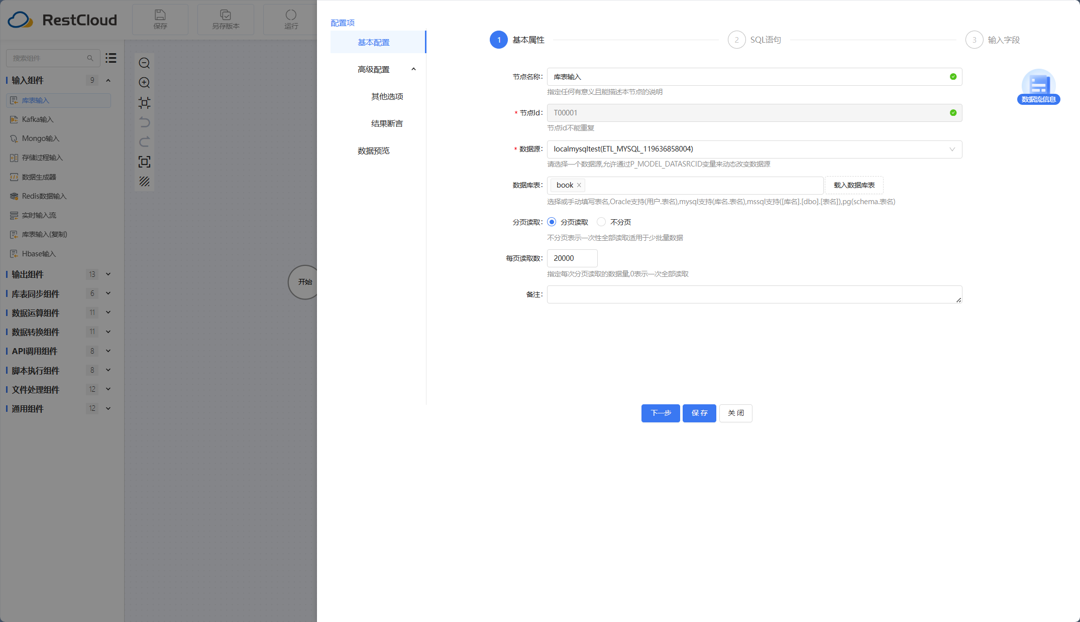The image size is (1080, 622).
Task: Select the 分页读取 radio option
Action: (552, 222)
